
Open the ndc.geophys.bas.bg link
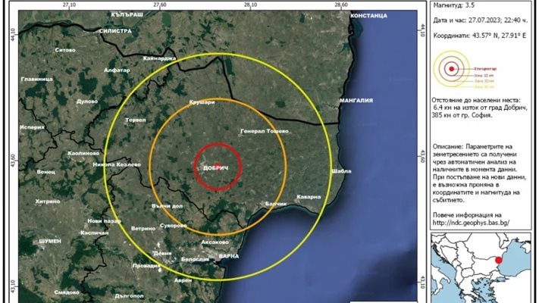[x=470, y=223]
